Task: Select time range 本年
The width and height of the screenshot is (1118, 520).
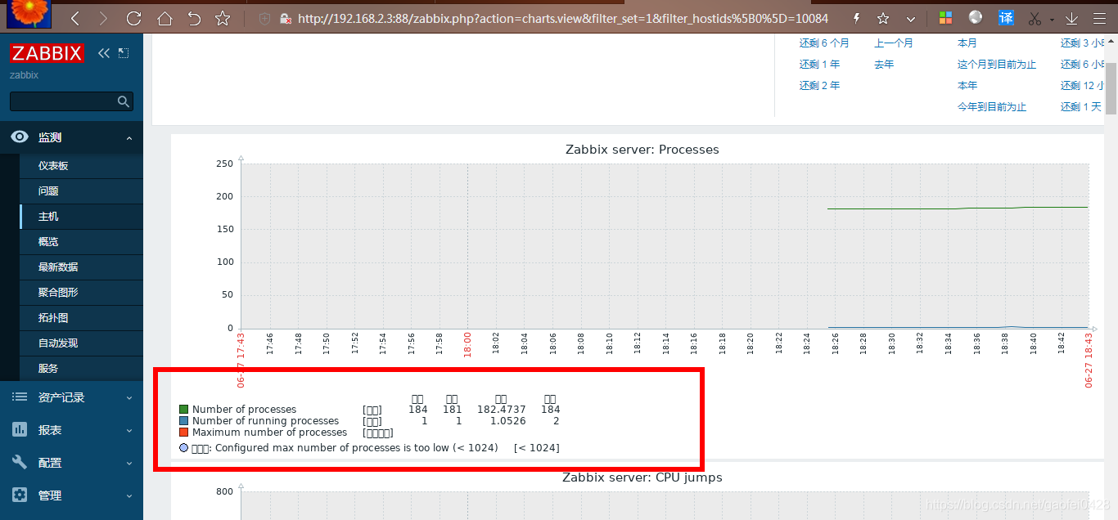Action: [x=967, y=86]
